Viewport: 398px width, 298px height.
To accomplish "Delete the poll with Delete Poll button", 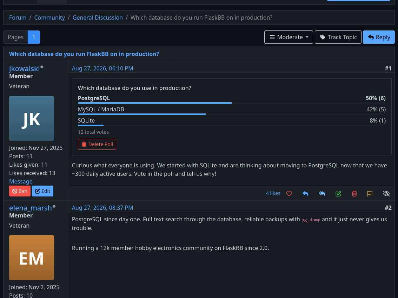I will [97, 144].
